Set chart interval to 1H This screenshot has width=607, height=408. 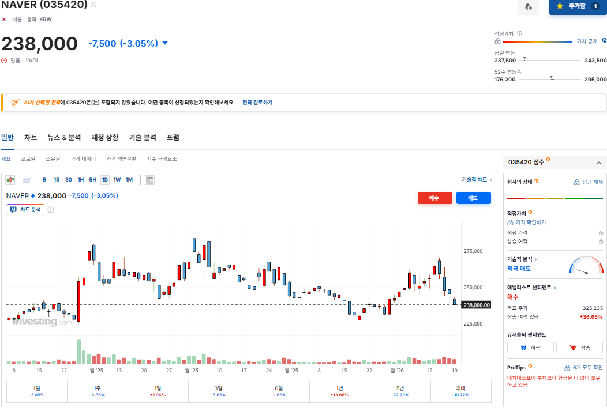[x=81, y=180]
